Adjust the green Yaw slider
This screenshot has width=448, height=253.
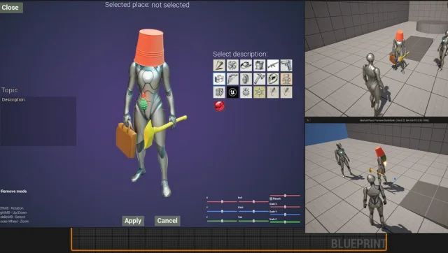[253, 221]
